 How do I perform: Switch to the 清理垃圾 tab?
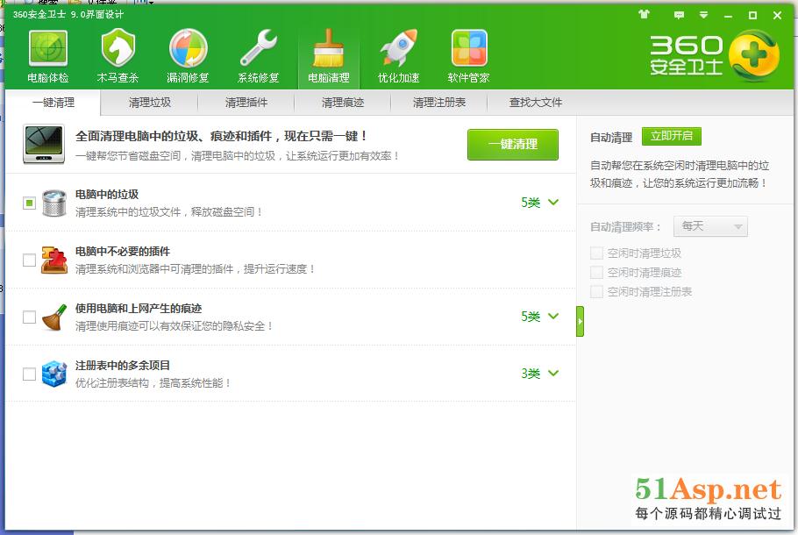coord(150,103)
